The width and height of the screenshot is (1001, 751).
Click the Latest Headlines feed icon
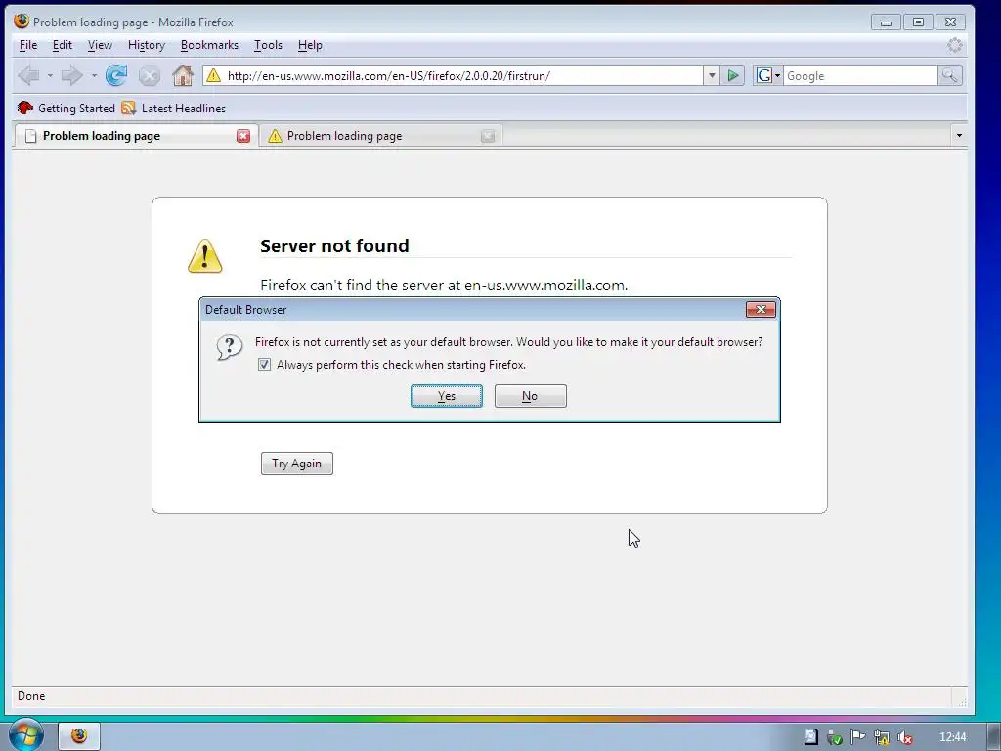coord(128,108)
